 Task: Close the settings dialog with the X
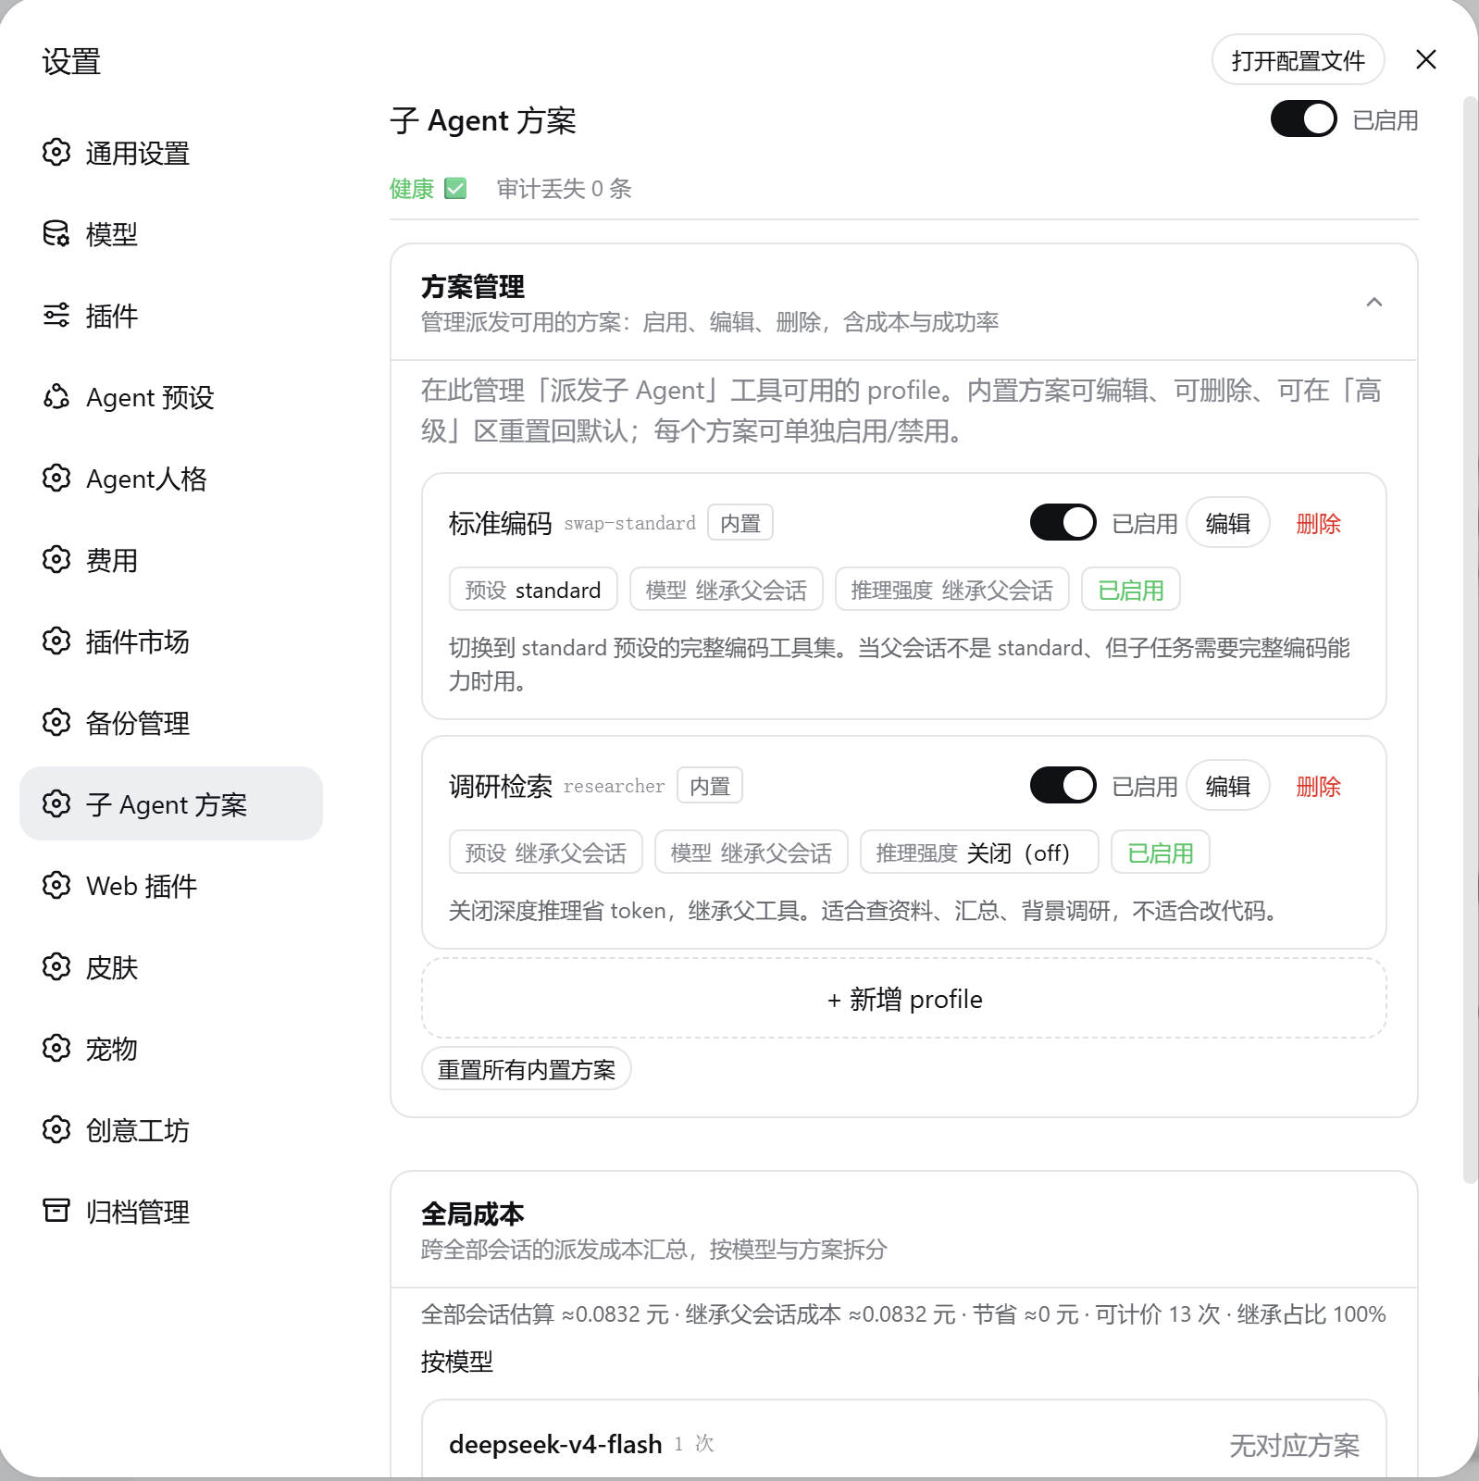(x=1426, y=60)
